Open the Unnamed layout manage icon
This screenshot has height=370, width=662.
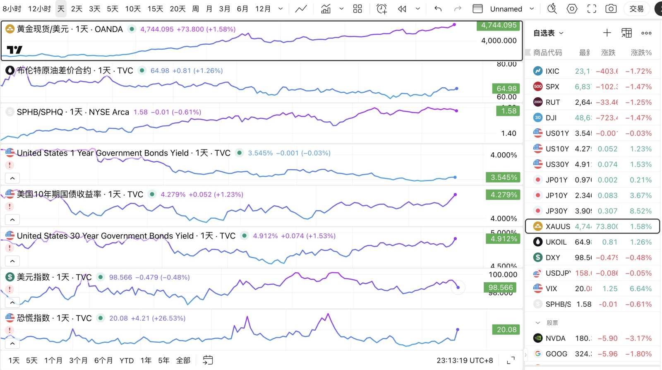pos(477,9)
